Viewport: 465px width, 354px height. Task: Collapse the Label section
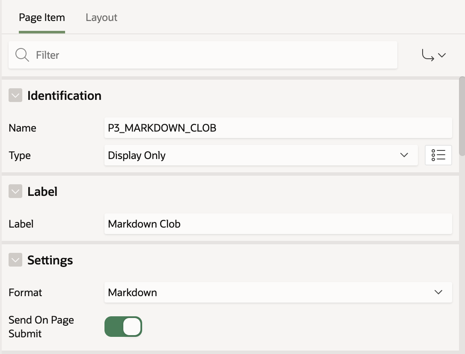click(x=15, y=192)
